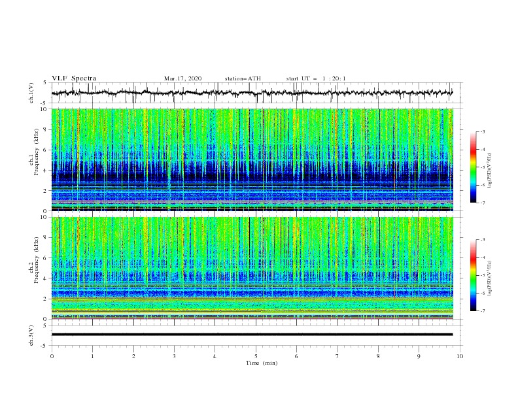
Task: Click the "3" tick on the time axis
Action: [x=174, y=356]
